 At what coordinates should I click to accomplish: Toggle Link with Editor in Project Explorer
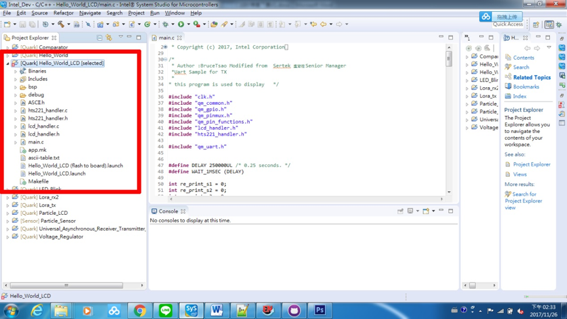pyautogui.click(x=109, y=37)
